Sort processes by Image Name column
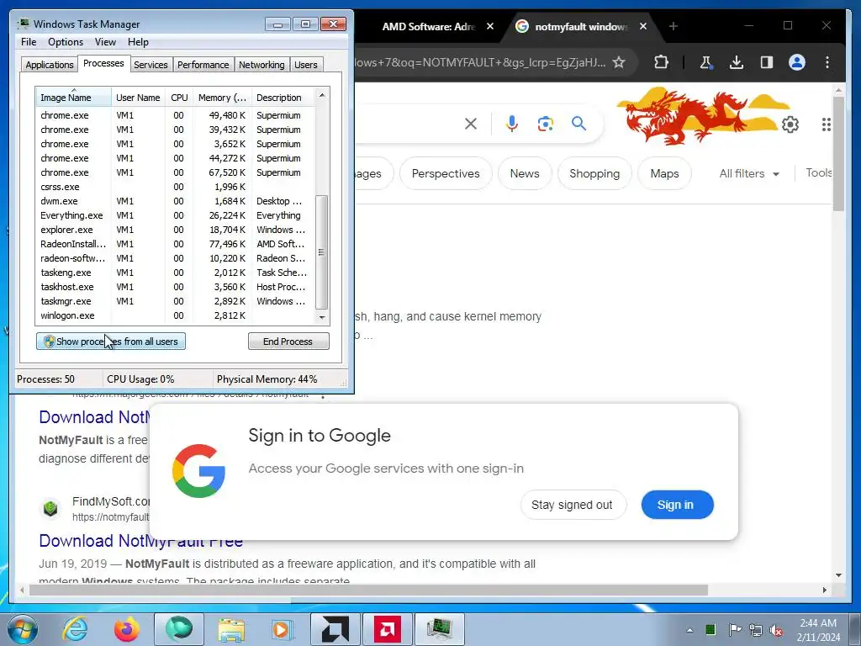 74,98
